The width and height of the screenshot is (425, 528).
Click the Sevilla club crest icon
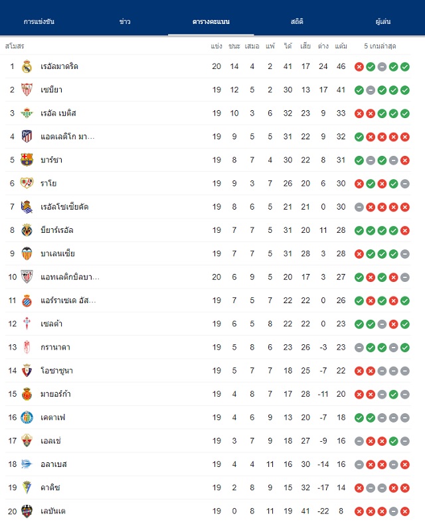pyautogui.click(x=27, y=90)
